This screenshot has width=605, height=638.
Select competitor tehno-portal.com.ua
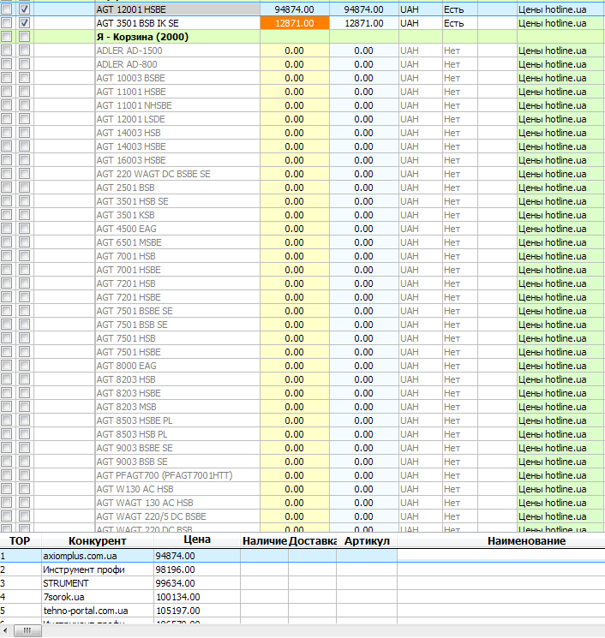86,611
